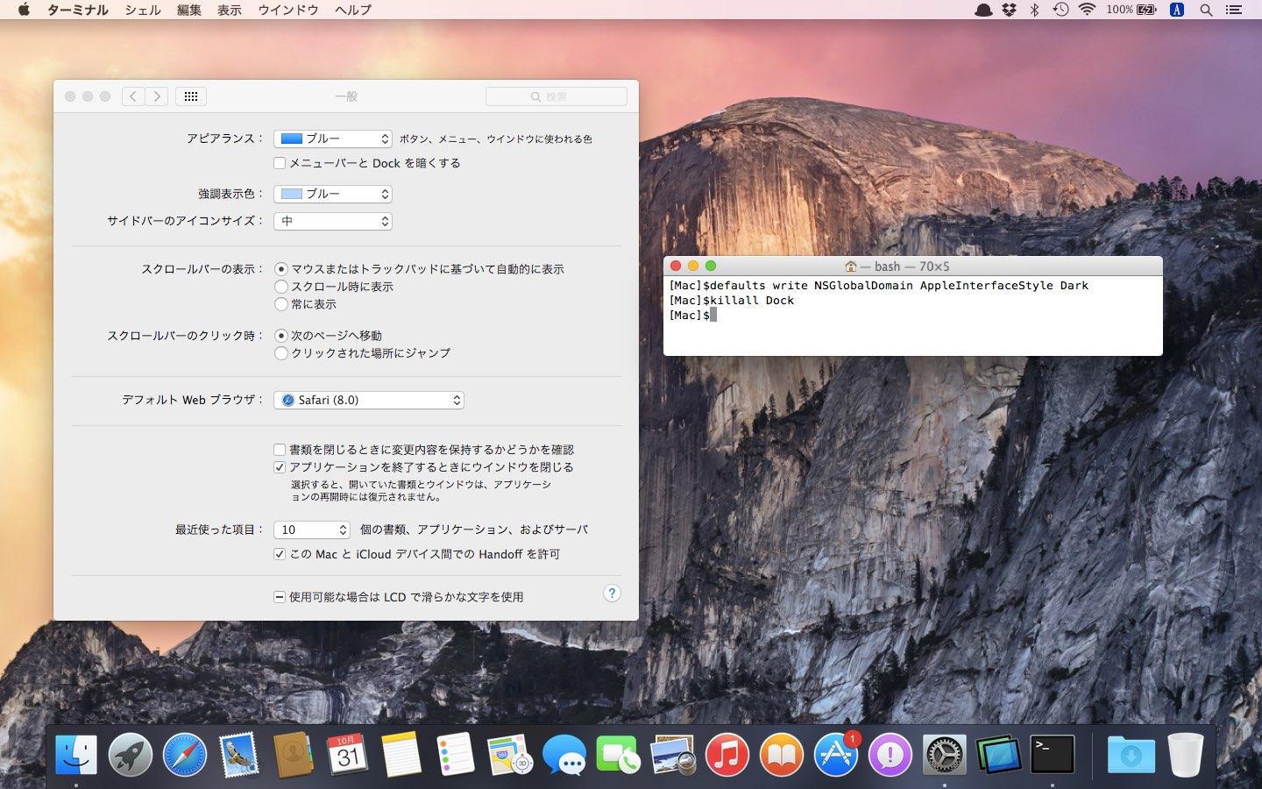Open Messages speech bubble icon
This screenshot has width=1262, height=789.
564,754
